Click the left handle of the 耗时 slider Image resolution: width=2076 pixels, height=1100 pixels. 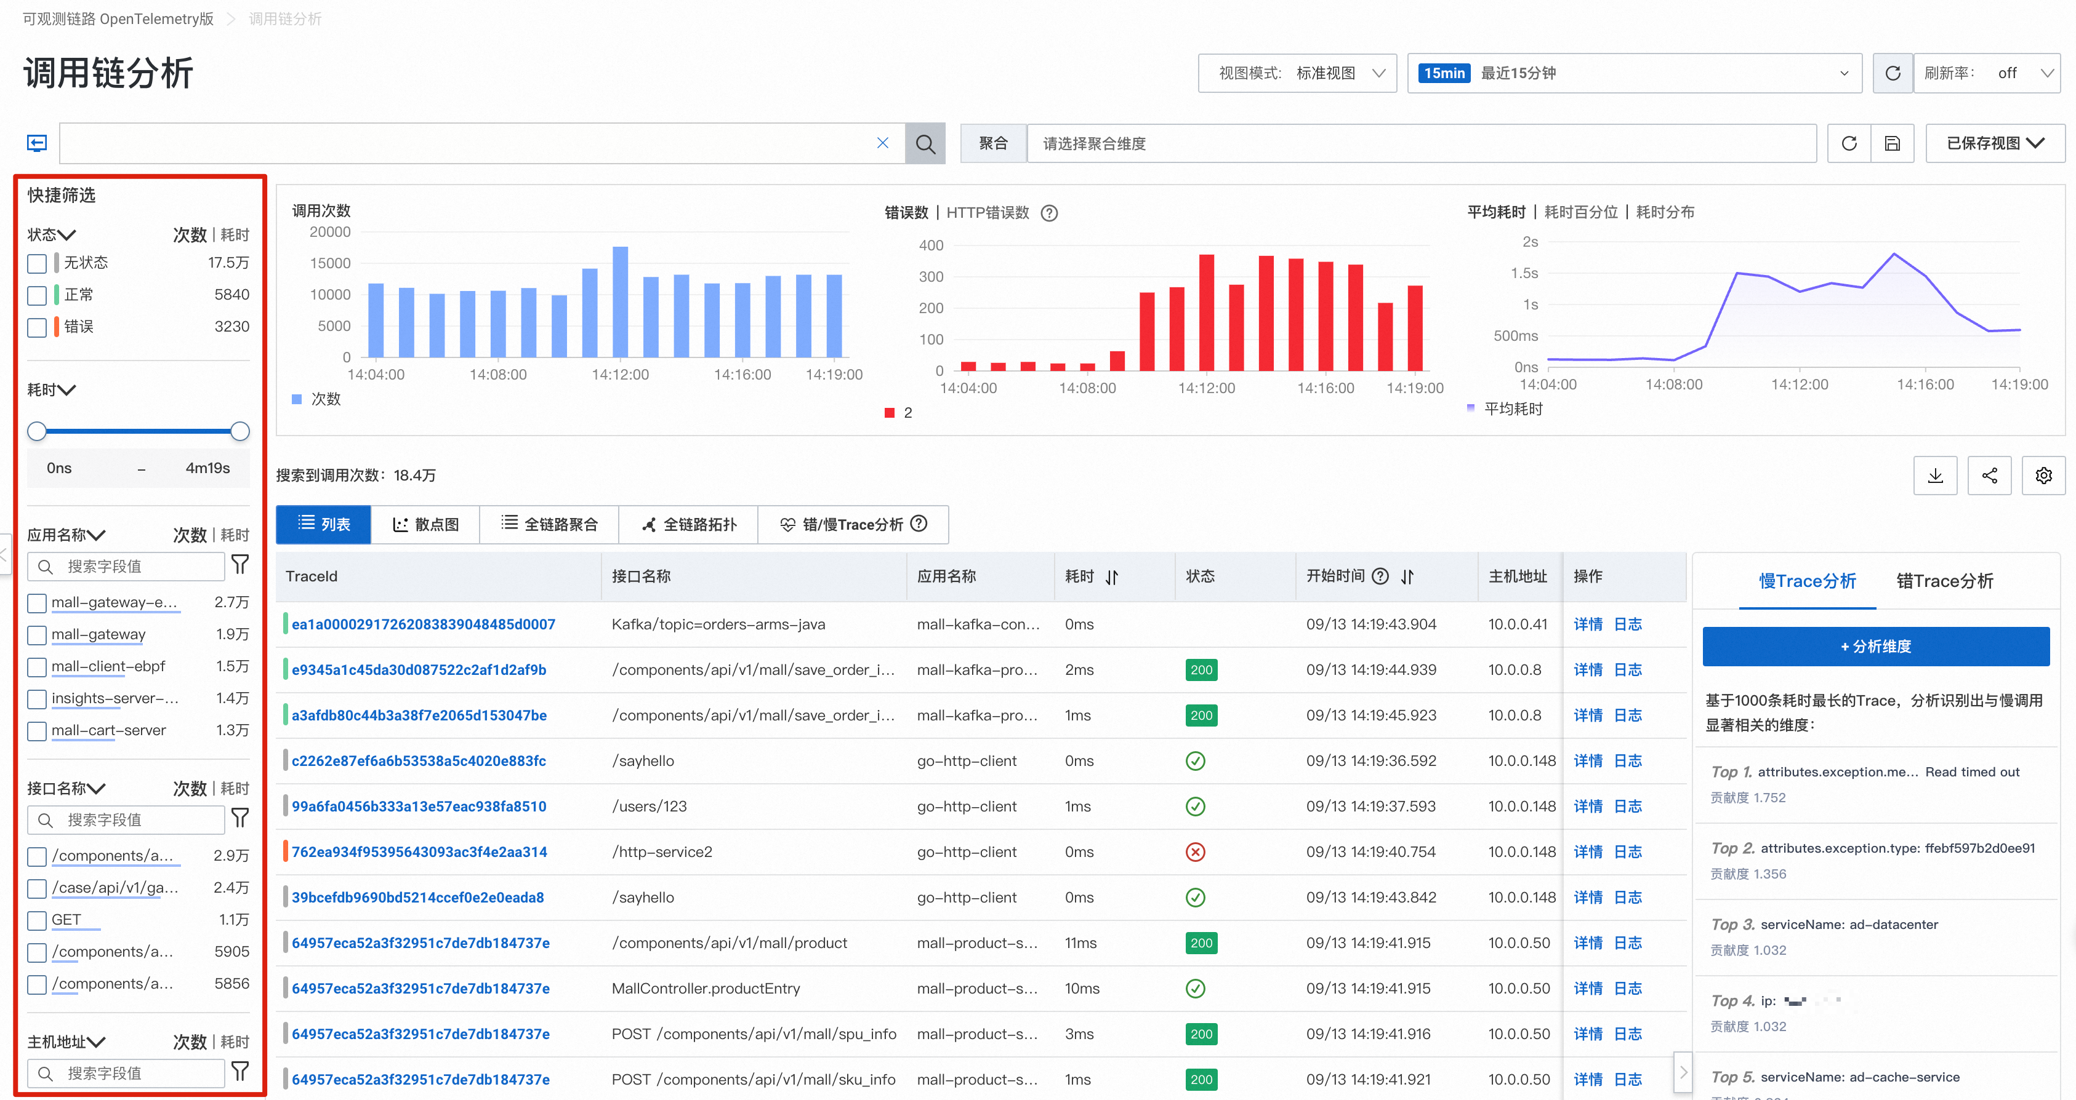pos(36,431)
